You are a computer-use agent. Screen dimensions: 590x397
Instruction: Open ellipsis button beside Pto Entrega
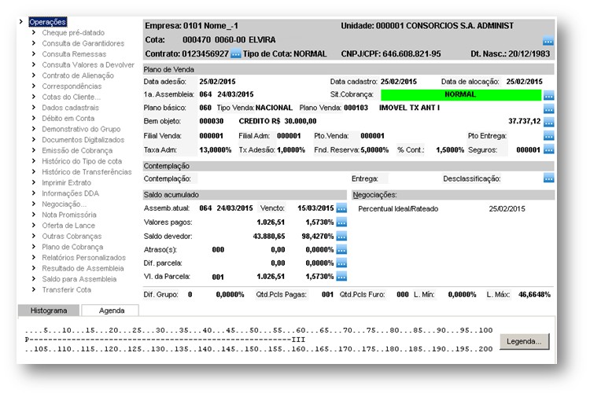(x=548, y=136)
